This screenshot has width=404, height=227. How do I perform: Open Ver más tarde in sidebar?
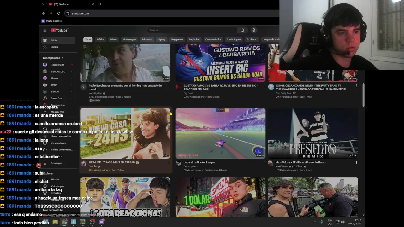[58, 143]
